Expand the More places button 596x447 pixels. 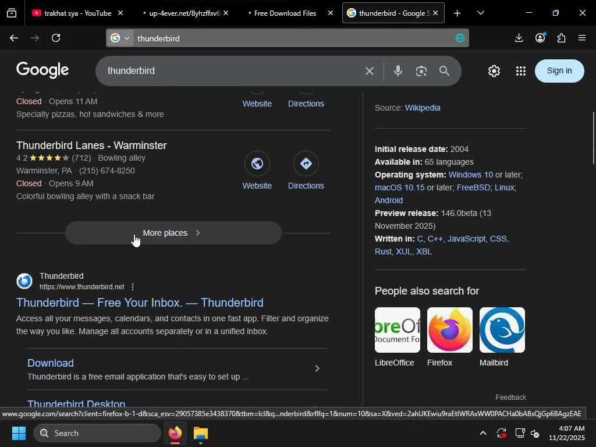(x=173, y=233)
